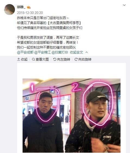Click the membership crown badge icon

(29, 7)
